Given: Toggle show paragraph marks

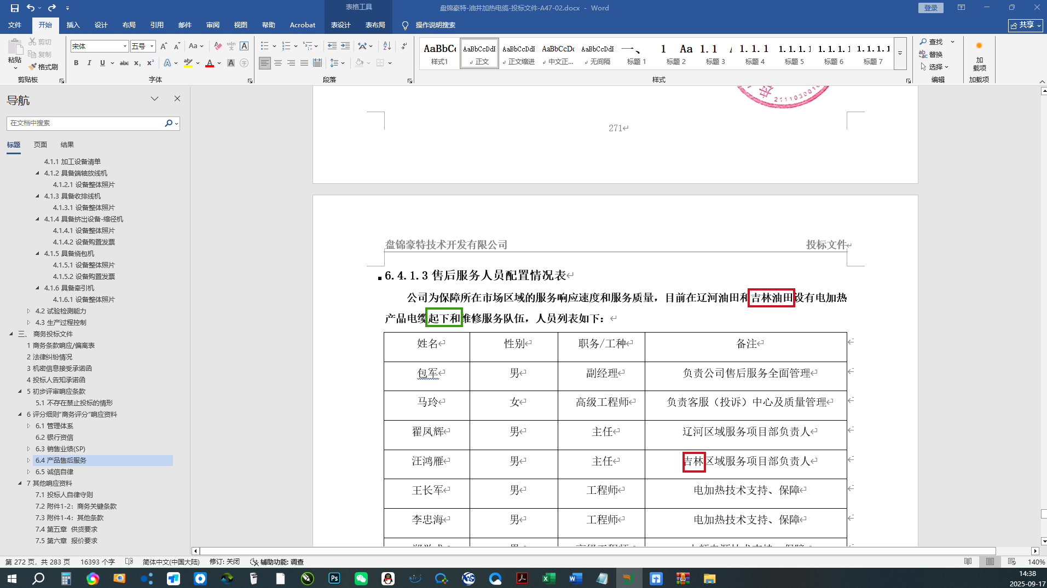Looking at the screenshot, I should [404, 46].
